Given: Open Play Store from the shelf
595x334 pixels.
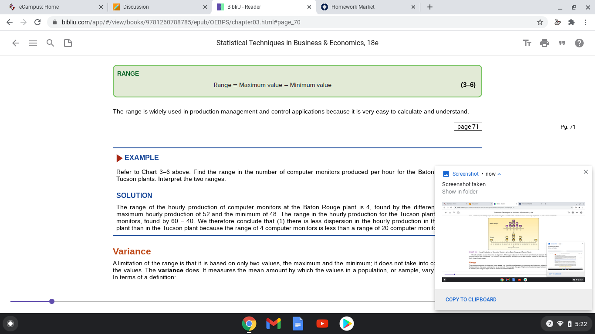Looking at the screenshot, I should pos(347,324).
